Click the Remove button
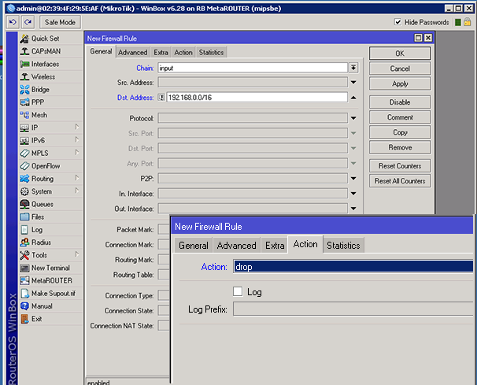The image size is (477, 385). [x=400, y=147]
